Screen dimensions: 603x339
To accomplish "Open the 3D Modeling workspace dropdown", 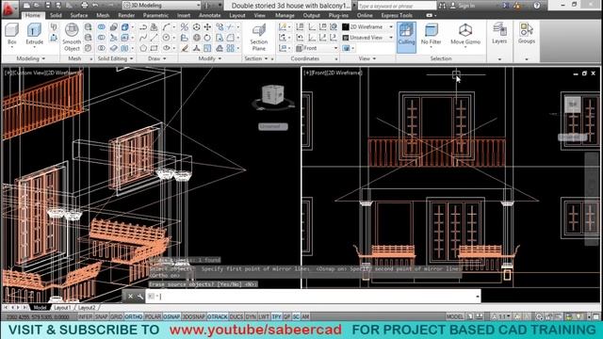I will [x=162, y=6].
